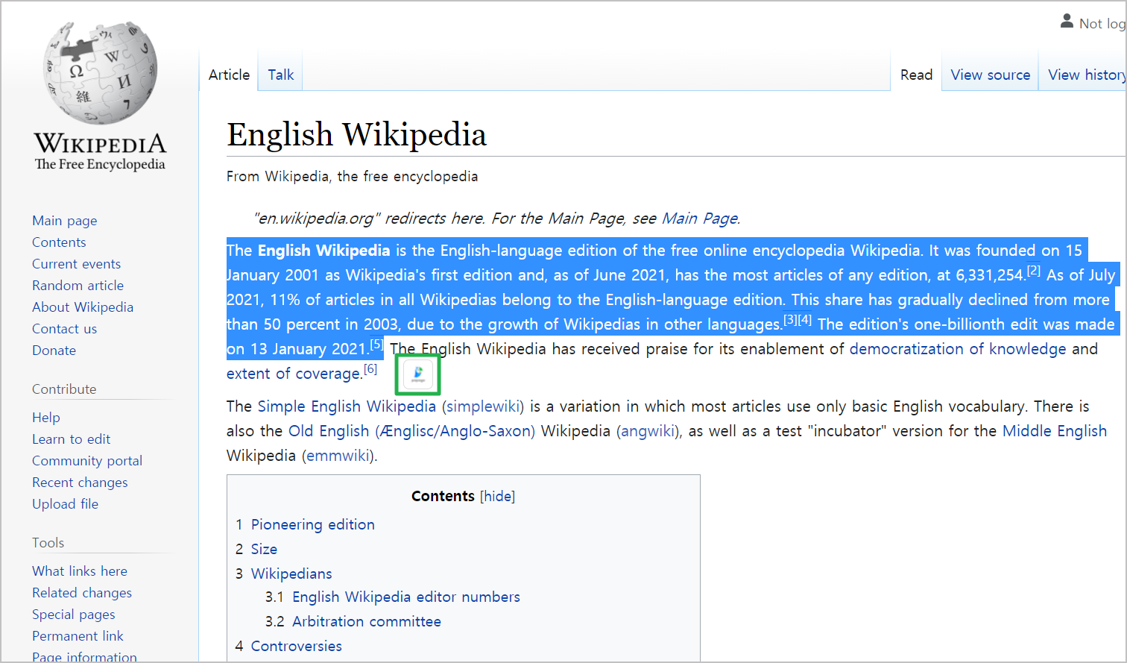Click the Wikipedia globe logo

coord(100,72)
